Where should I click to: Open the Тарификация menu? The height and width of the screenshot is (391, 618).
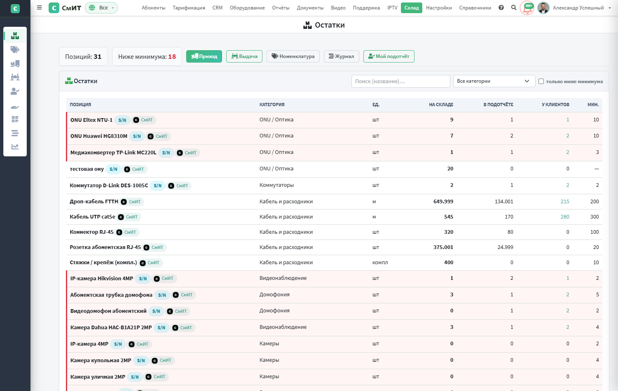[x=189, y=8]
